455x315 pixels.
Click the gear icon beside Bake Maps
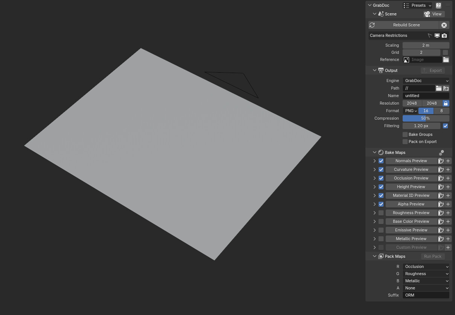[441, 152]
